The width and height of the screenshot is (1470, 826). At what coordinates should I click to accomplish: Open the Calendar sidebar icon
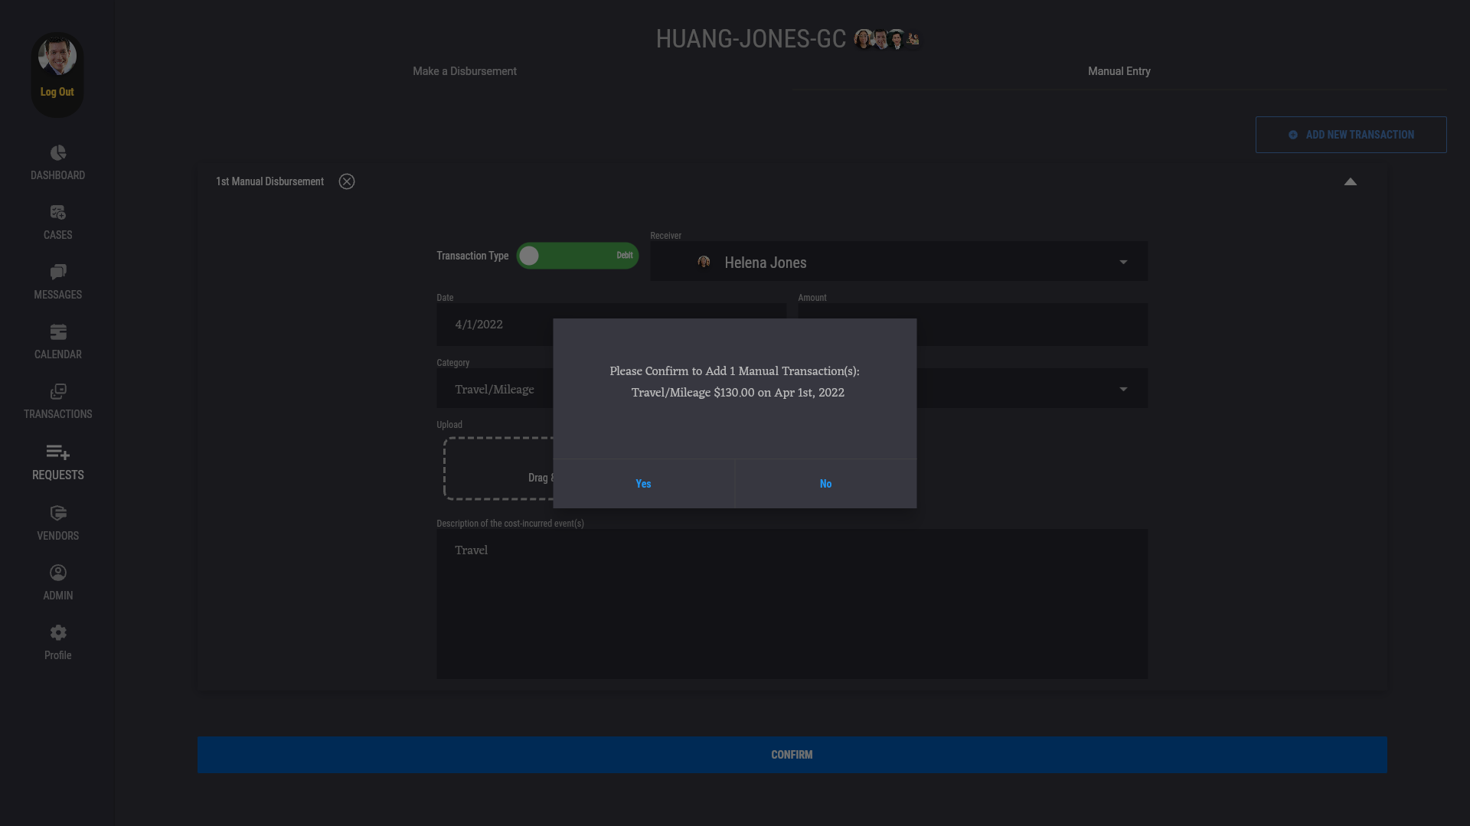click(57, 332)
